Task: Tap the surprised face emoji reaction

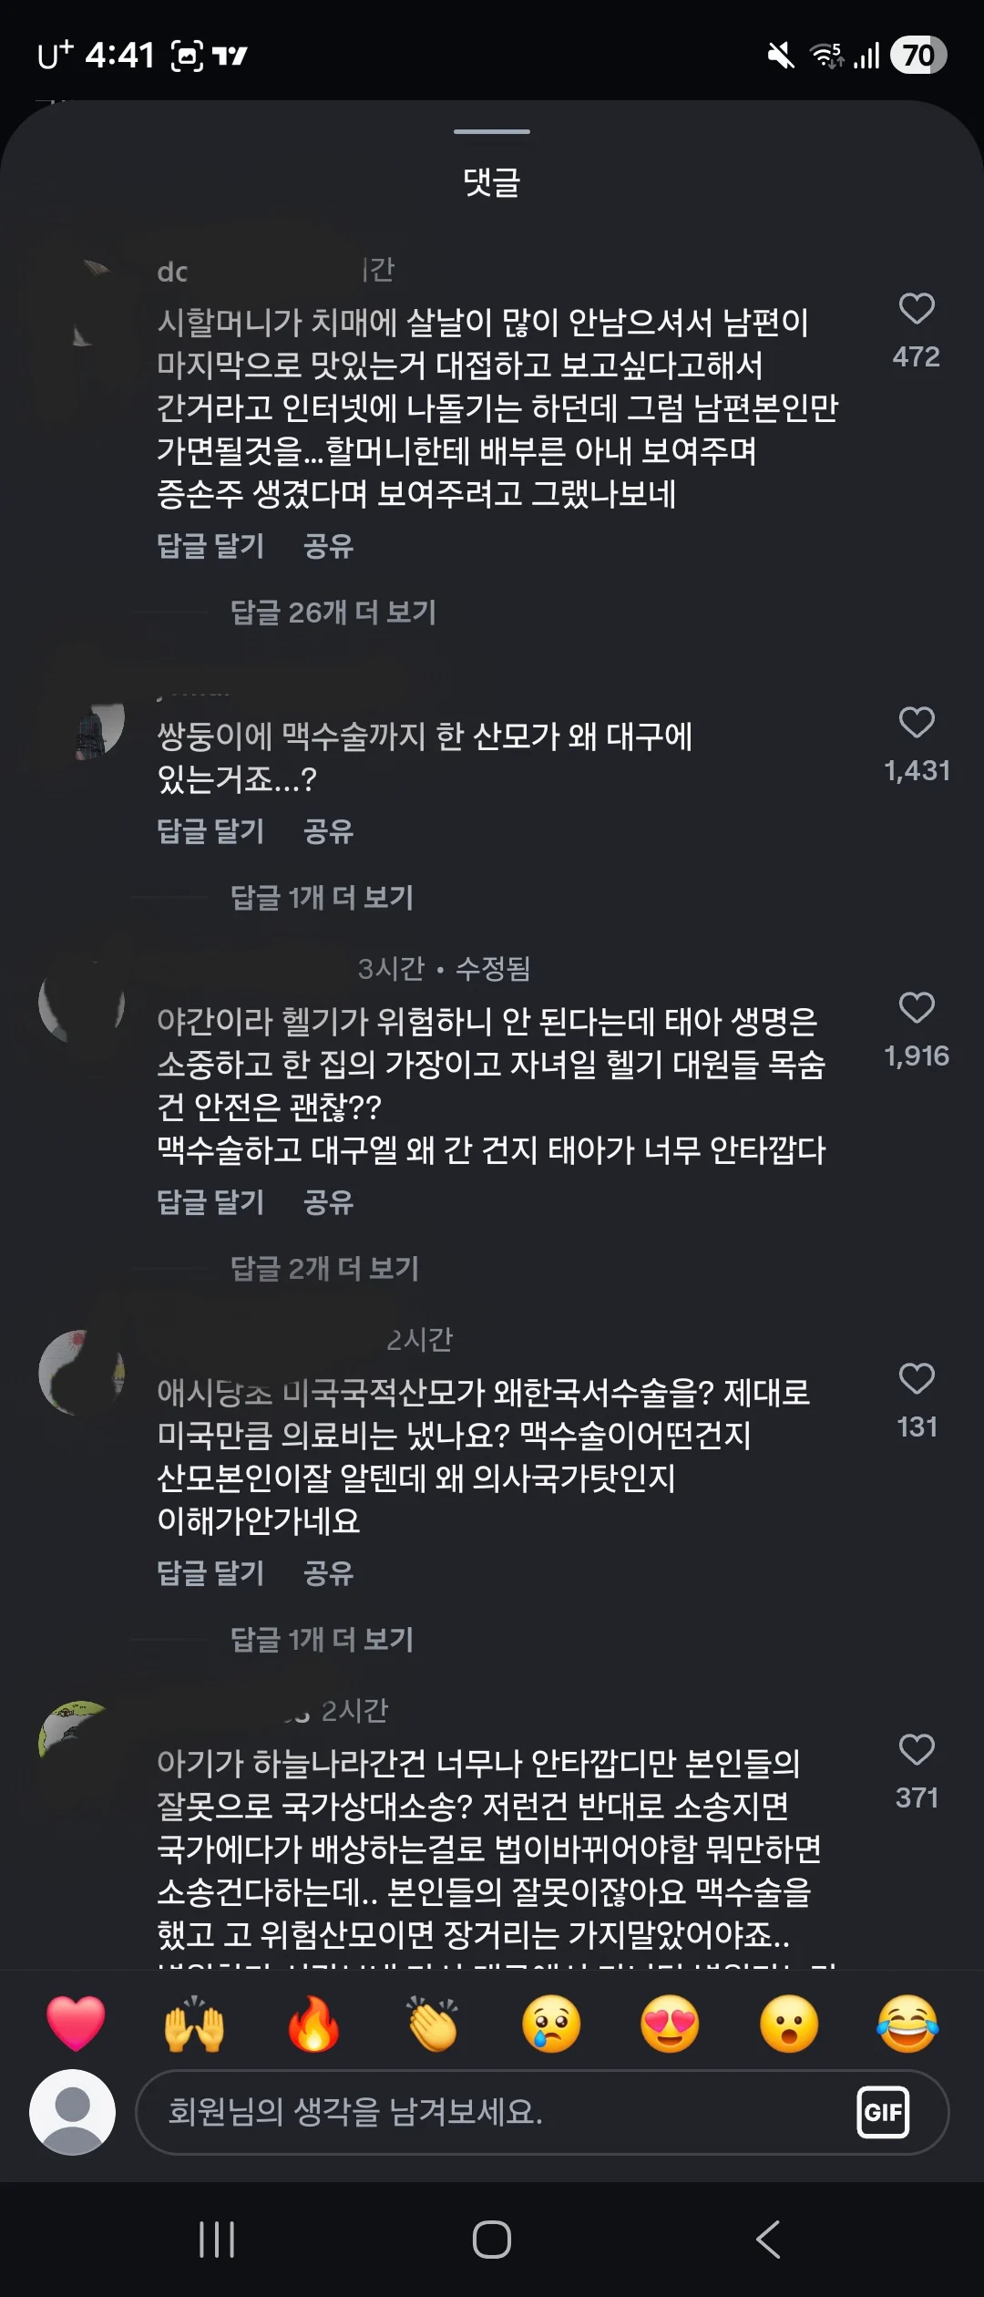Action: pyautogui.click(x=789, y=2024)
